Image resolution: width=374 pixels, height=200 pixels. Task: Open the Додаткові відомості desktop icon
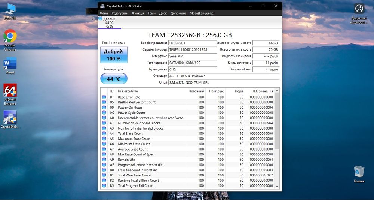coord(359,13)
